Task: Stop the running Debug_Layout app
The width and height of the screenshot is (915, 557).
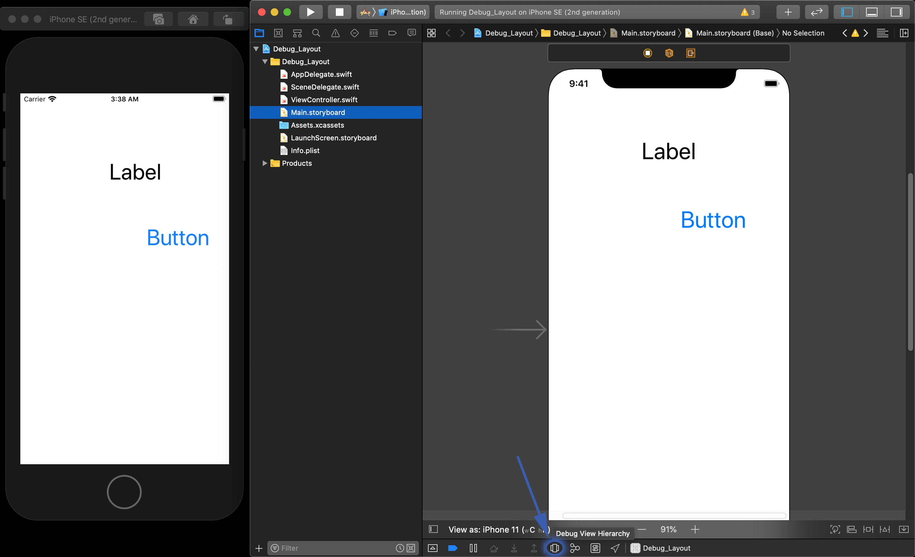Action: pyautogui.click(x=339, y=12)
